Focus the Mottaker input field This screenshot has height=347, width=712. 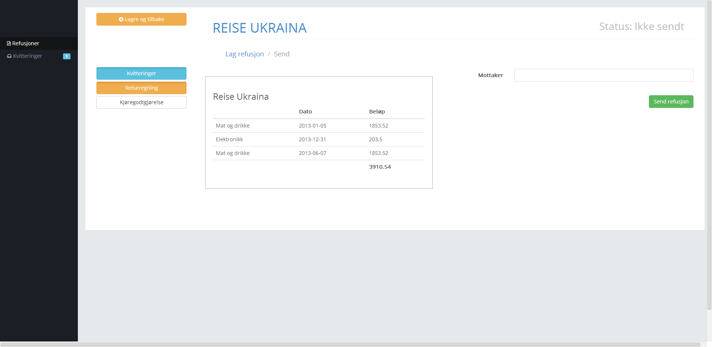[603, 75]
